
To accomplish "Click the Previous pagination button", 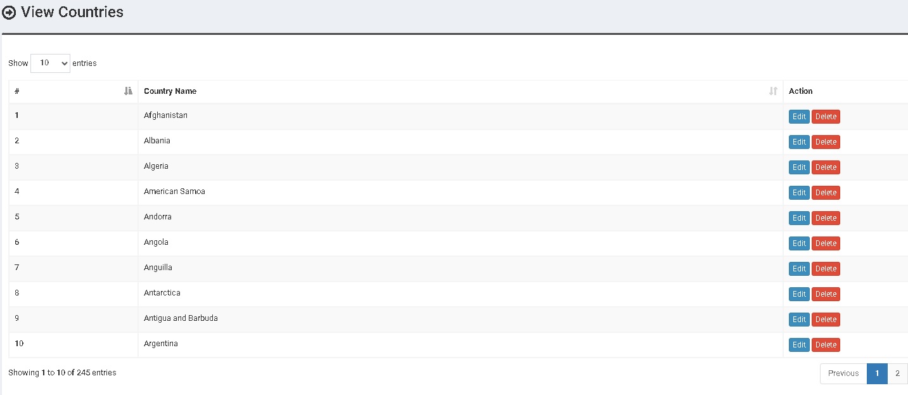I will click(843, 373).
